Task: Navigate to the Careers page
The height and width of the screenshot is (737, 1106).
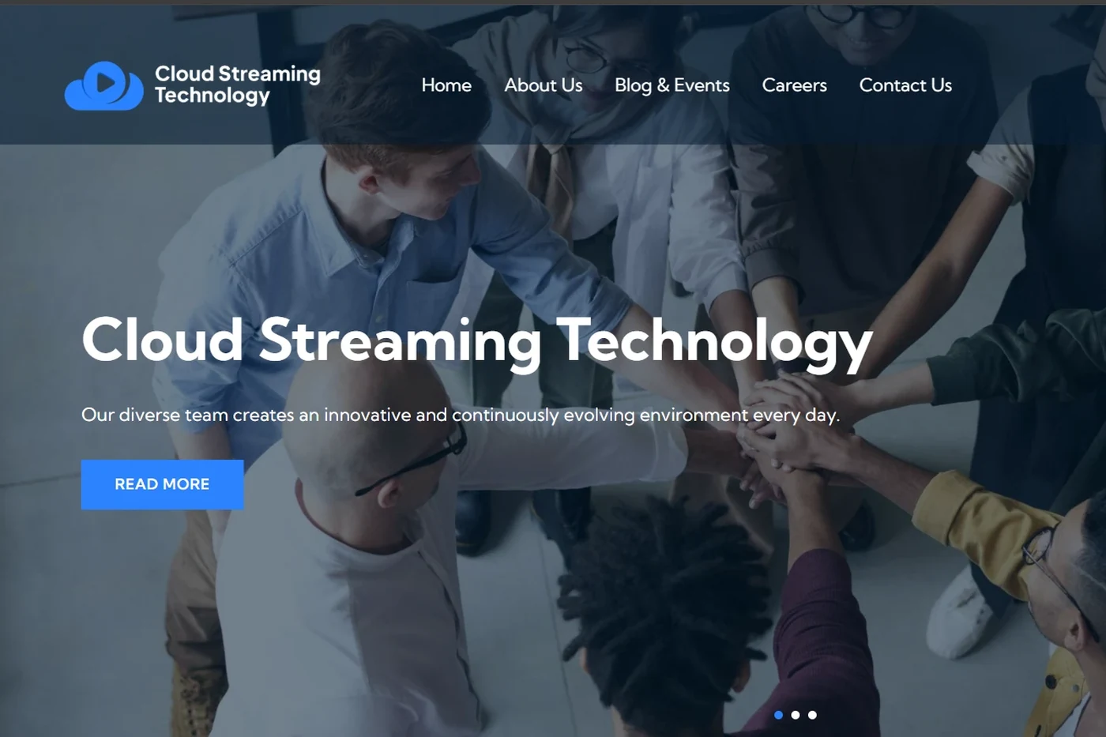Action: 794,85
